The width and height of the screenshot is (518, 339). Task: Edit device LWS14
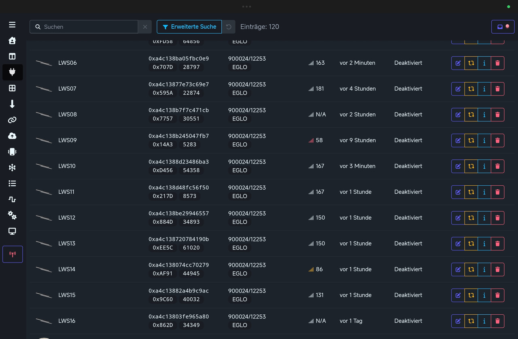[x=458, y=269]
